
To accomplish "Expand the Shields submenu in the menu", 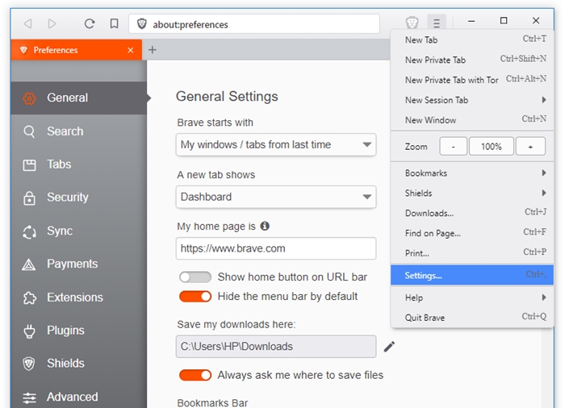I will point(472,194).
